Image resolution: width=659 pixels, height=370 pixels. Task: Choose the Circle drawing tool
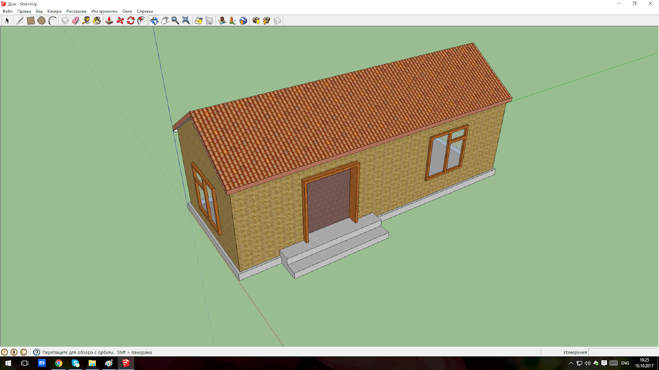click(x=42, y=21)
